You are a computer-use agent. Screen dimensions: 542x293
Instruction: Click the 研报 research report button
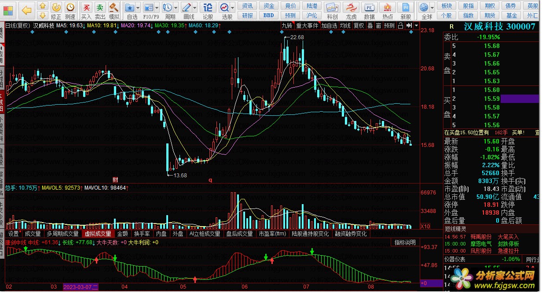248,15
